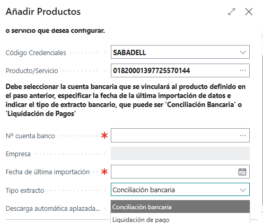
Task: Expand the Código Credenciales dropdown arrow
Action: (243, 52)
